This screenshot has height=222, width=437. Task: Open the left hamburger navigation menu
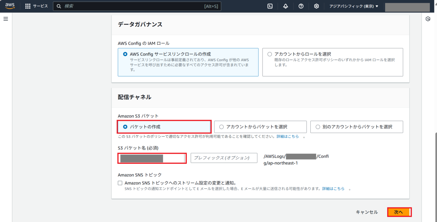tap(5, 19)
